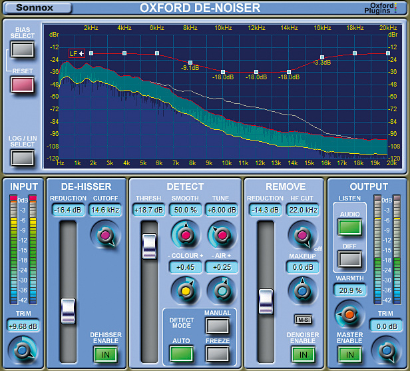Click the cyan Air knob
This screenshot has width=410, height=371.
point(222,290)
